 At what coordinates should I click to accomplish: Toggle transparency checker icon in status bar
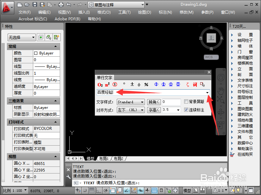click(x=154, y=190)
